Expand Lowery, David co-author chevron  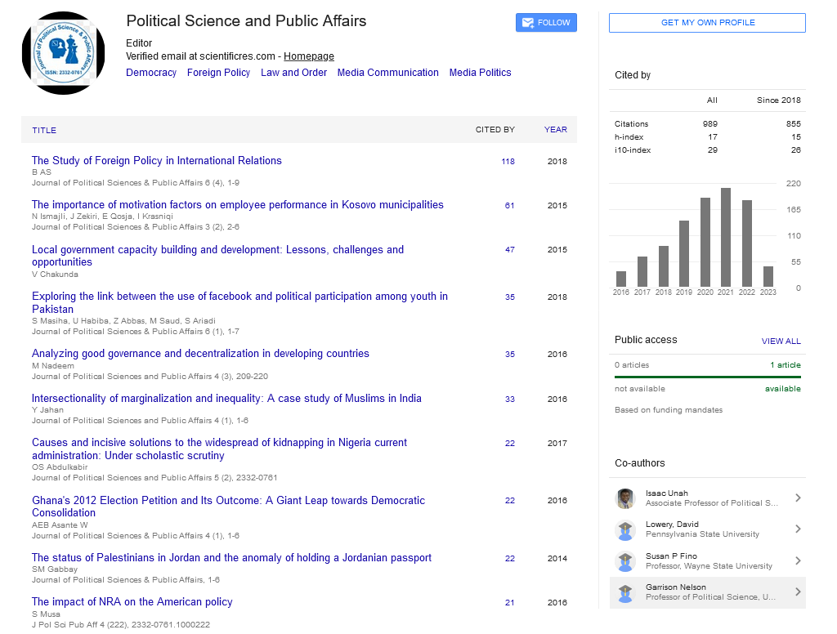[798, 529]
